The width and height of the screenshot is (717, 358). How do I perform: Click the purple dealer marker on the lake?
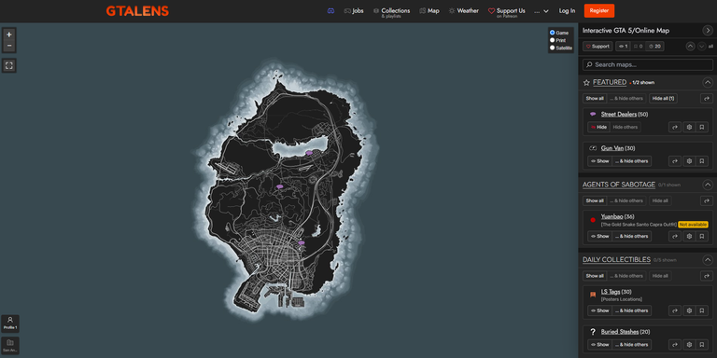click(309, 153)
